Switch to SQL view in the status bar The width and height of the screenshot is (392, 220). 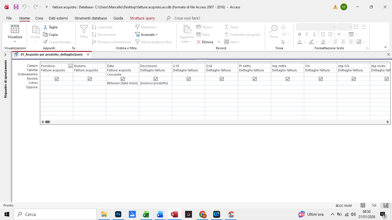374,205
